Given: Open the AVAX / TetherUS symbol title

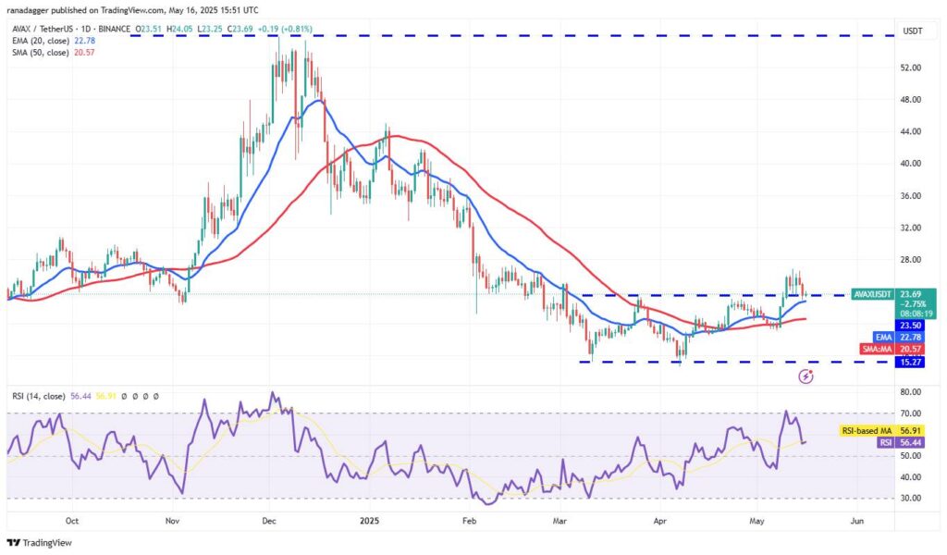Looking at the screenshot, I should [41, 29].
